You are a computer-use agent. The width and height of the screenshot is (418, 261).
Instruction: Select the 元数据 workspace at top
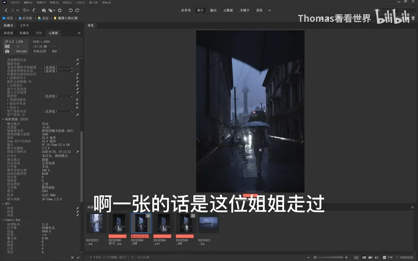228,10
